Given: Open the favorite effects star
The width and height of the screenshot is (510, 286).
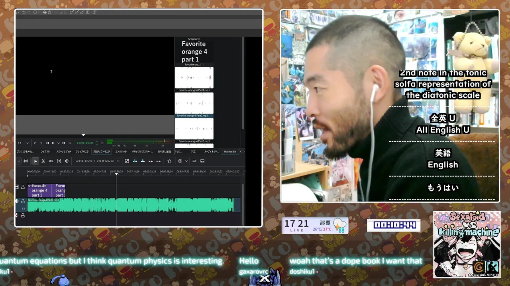Looking at the screenshot, I should coord(169,161).
